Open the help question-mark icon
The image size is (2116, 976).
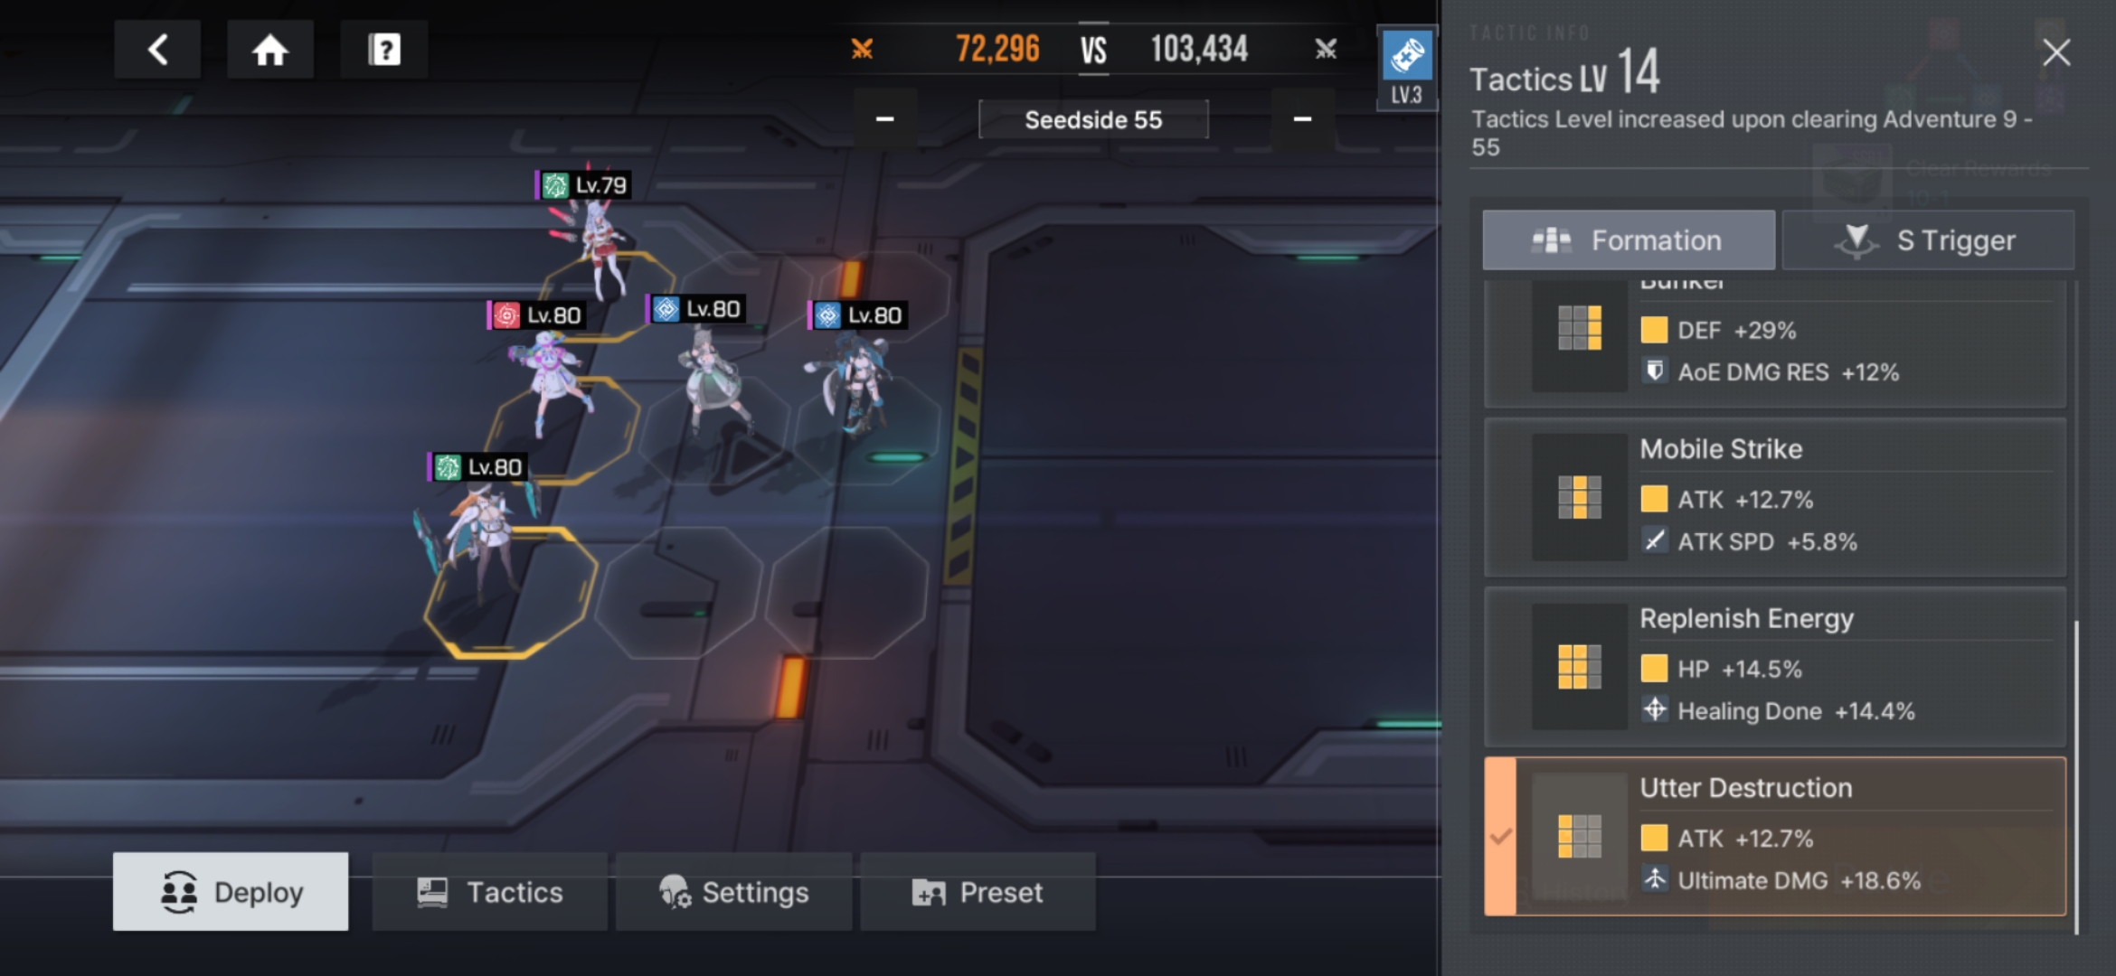tap(384, 49)
